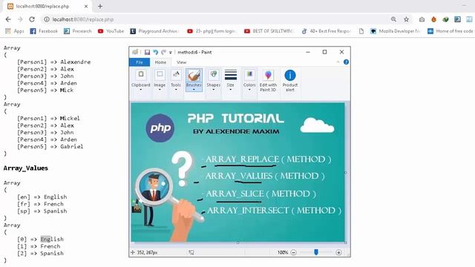The height and width of the screenshot is (267, 475).
Task: Reload the localhost page
Action: [32, 19]
